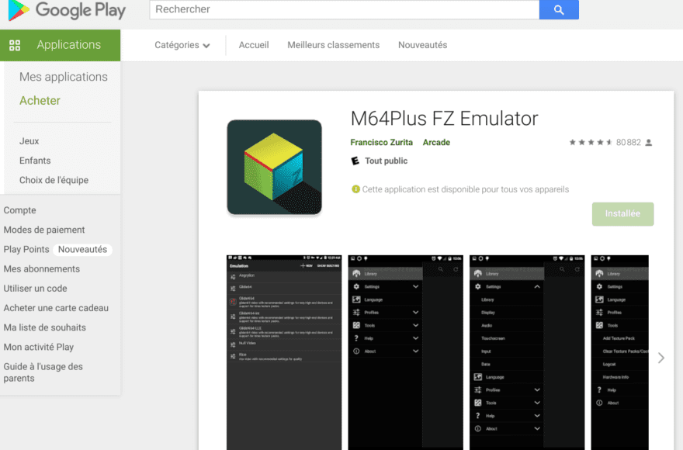Select Utiliser un code
Screen dimensions: 683x450
(35, 289)
